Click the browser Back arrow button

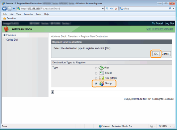point(4,9)
